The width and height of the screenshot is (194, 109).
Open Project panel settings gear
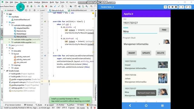[34, 10]
